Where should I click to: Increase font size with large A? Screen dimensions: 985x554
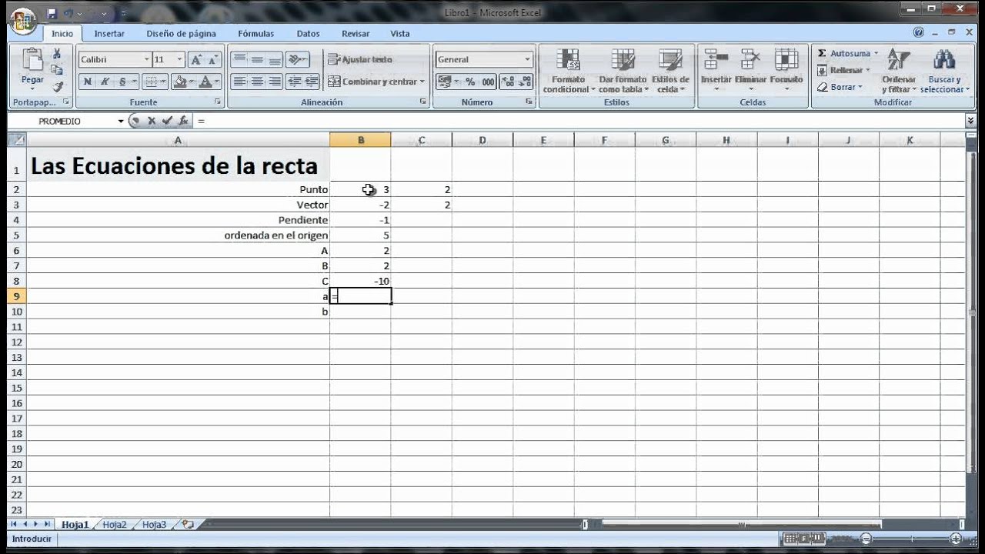pyautogui.click(x=196, y=59)
